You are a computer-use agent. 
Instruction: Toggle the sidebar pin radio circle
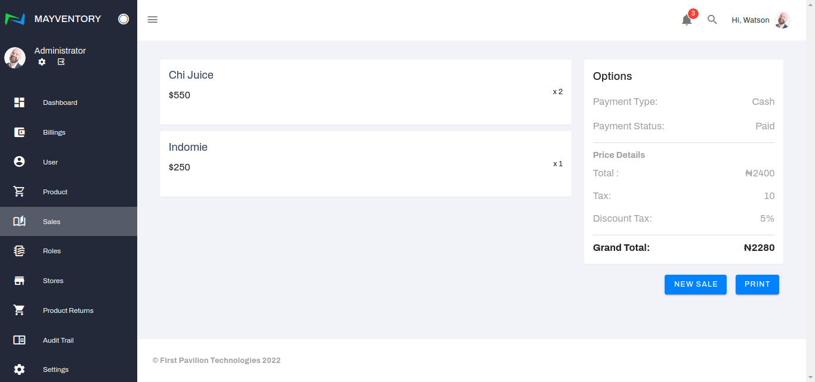124,19
